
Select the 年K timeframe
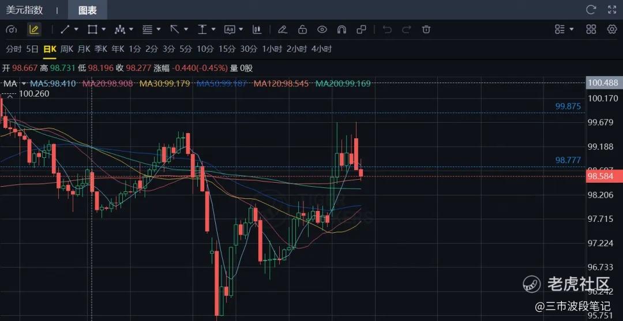pos(118,49)
